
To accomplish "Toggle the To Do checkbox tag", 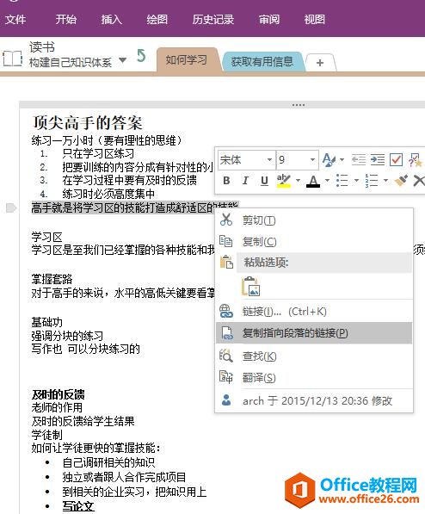I will pos(396,160).
